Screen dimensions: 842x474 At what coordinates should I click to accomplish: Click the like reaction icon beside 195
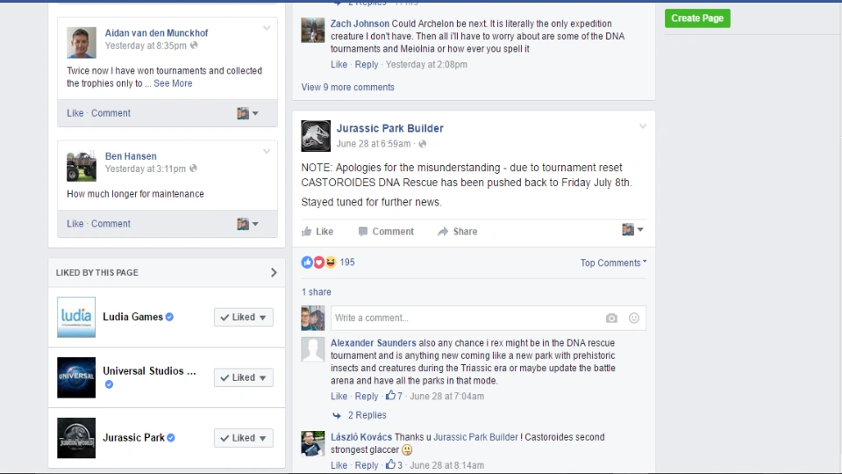pyautogui.click(x=307, y=262)
